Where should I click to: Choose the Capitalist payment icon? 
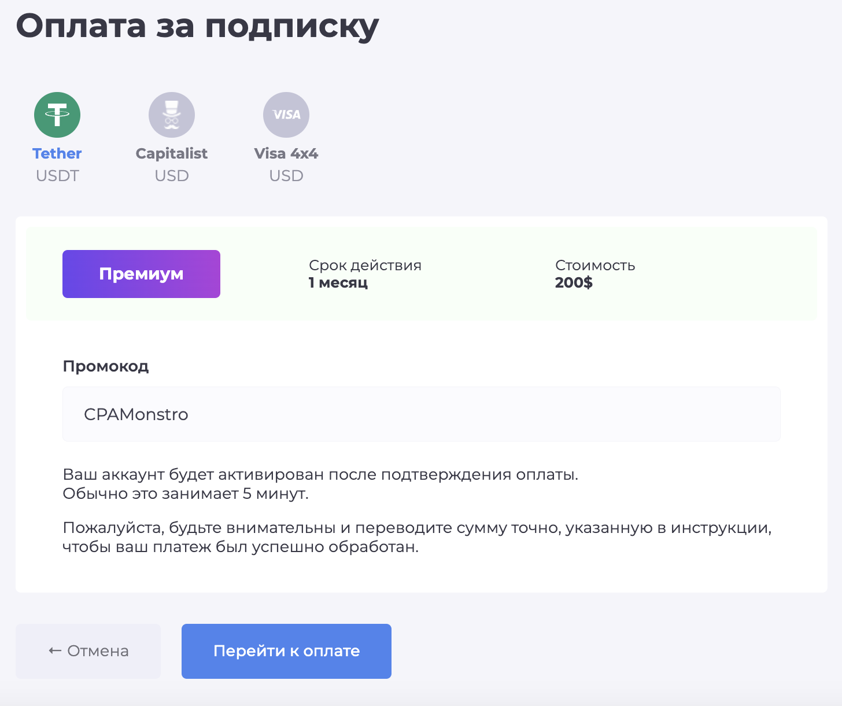(x=172, y=115)
